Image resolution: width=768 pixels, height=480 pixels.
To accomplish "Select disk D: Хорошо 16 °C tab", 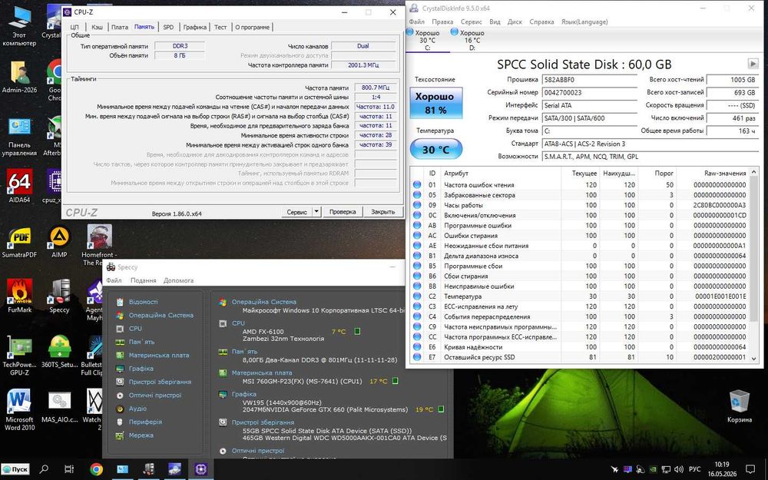I will tap(468, 40).
